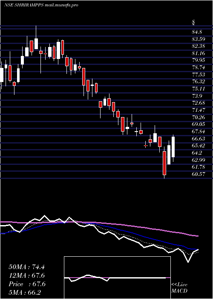
Task: Click the large red candle near 60.57 low
Action: click(x=164, y=163)
